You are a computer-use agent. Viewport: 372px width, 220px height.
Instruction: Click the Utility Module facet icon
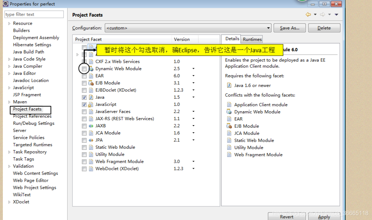pos(91,154)
